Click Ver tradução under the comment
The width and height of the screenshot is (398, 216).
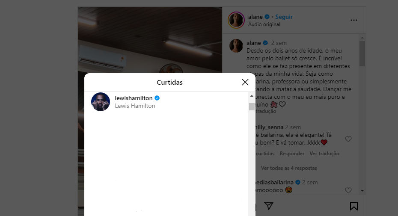click(324, 154)
